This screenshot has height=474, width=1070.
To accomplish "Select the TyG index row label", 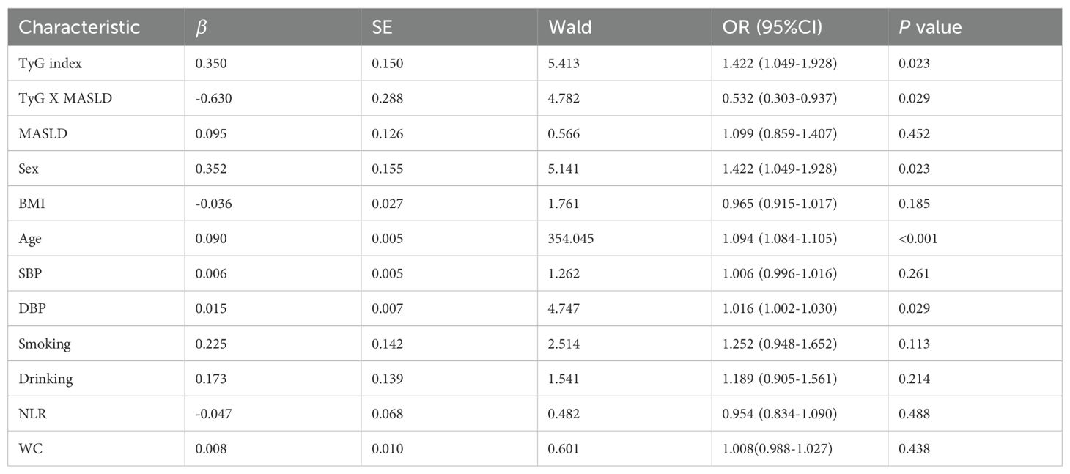I will pyautogui.click(x=50, y=64).
